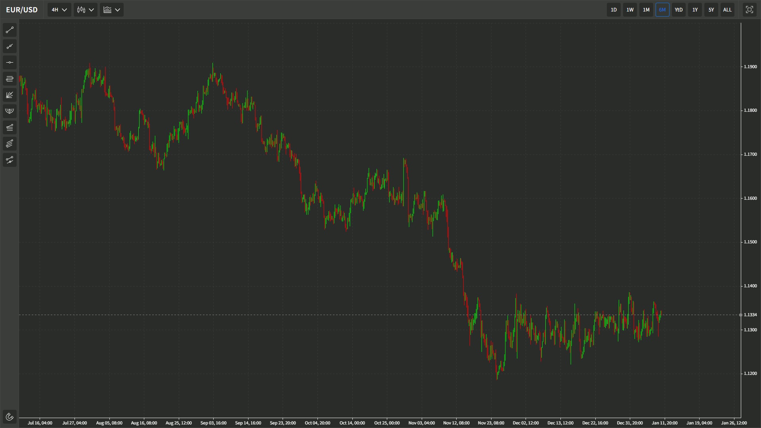Click the 1.1334 current price marker
Viewport: 761px width, 428px height.
(750, 315)
